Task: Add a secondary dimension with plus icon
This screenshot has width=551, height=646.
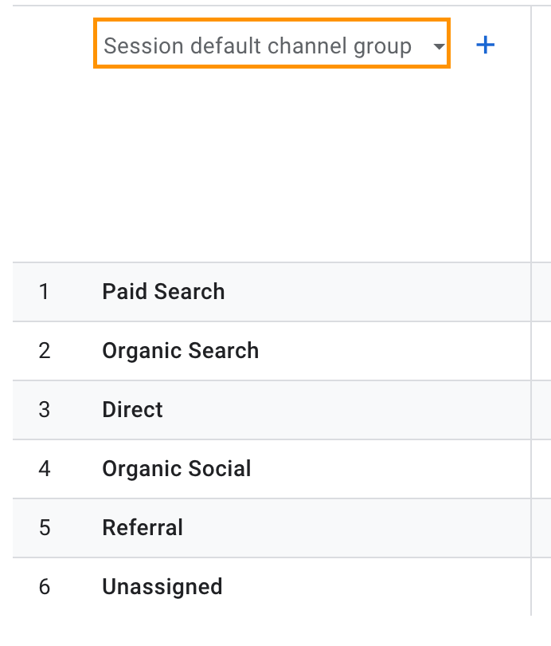Action: tap(485, 45)
